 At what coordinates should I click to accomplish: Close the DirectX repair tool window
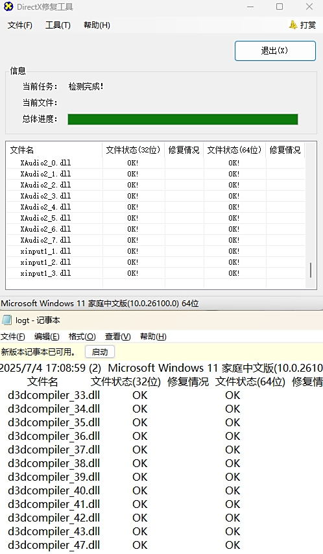[x=309, y=6]
